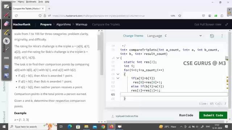Viewport: 232px width, 130px height.
Task: Click the upload icon next to Upload Code as File
Action: [113, 116]
